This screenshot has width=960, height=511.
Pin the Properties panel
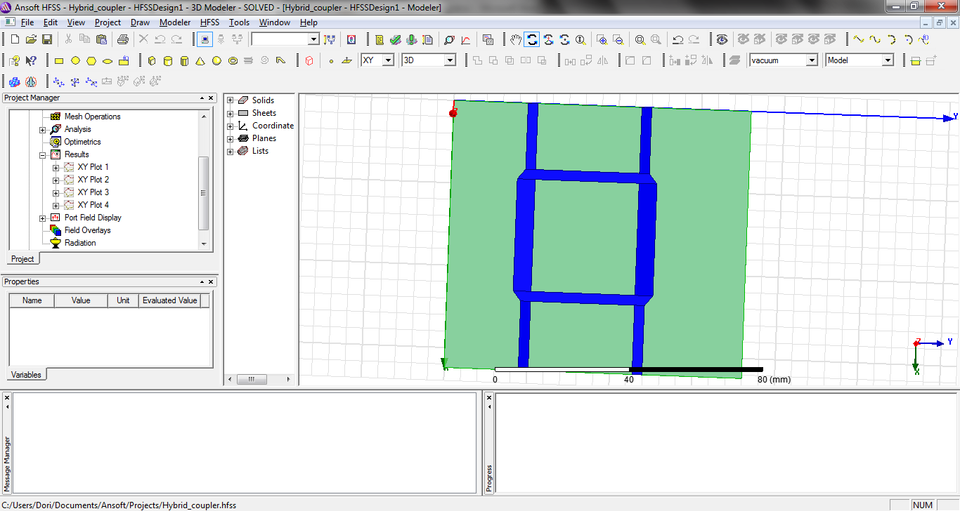[202, 282]
